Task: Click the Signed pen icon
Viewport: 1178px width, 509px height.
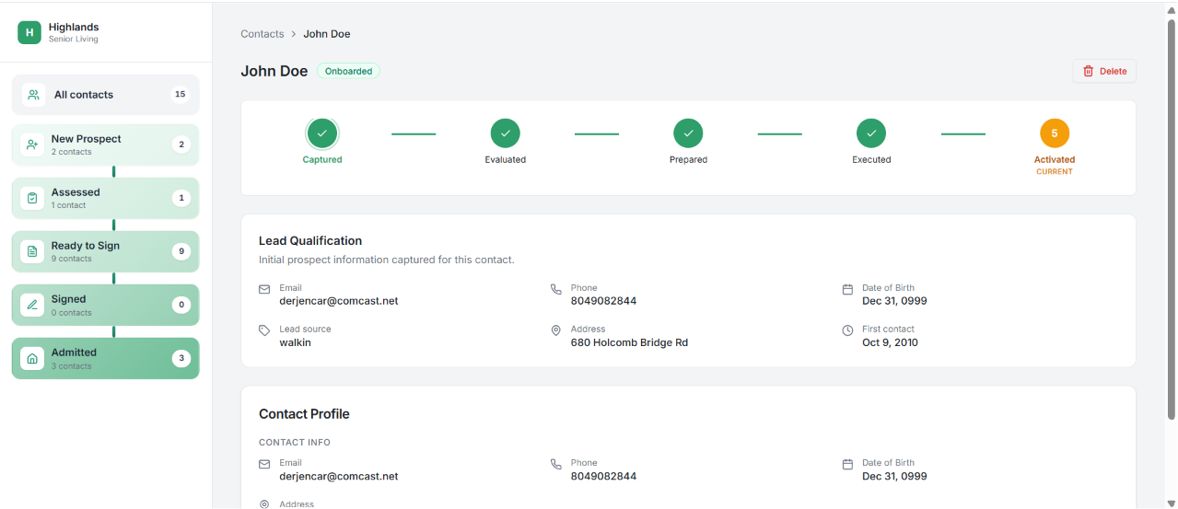Action: 32,305
